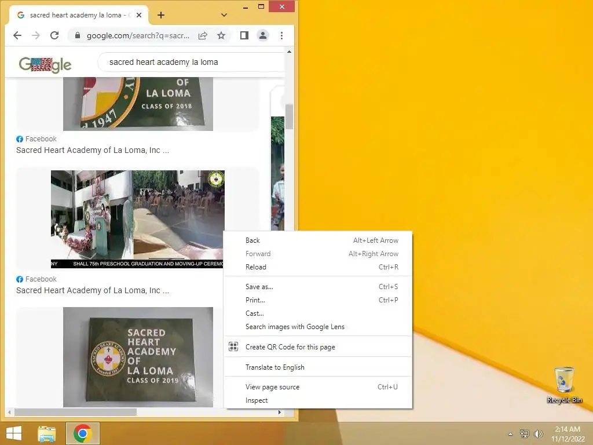Select Inspect in the context menu
593x445 pixels.
[318, 400]
